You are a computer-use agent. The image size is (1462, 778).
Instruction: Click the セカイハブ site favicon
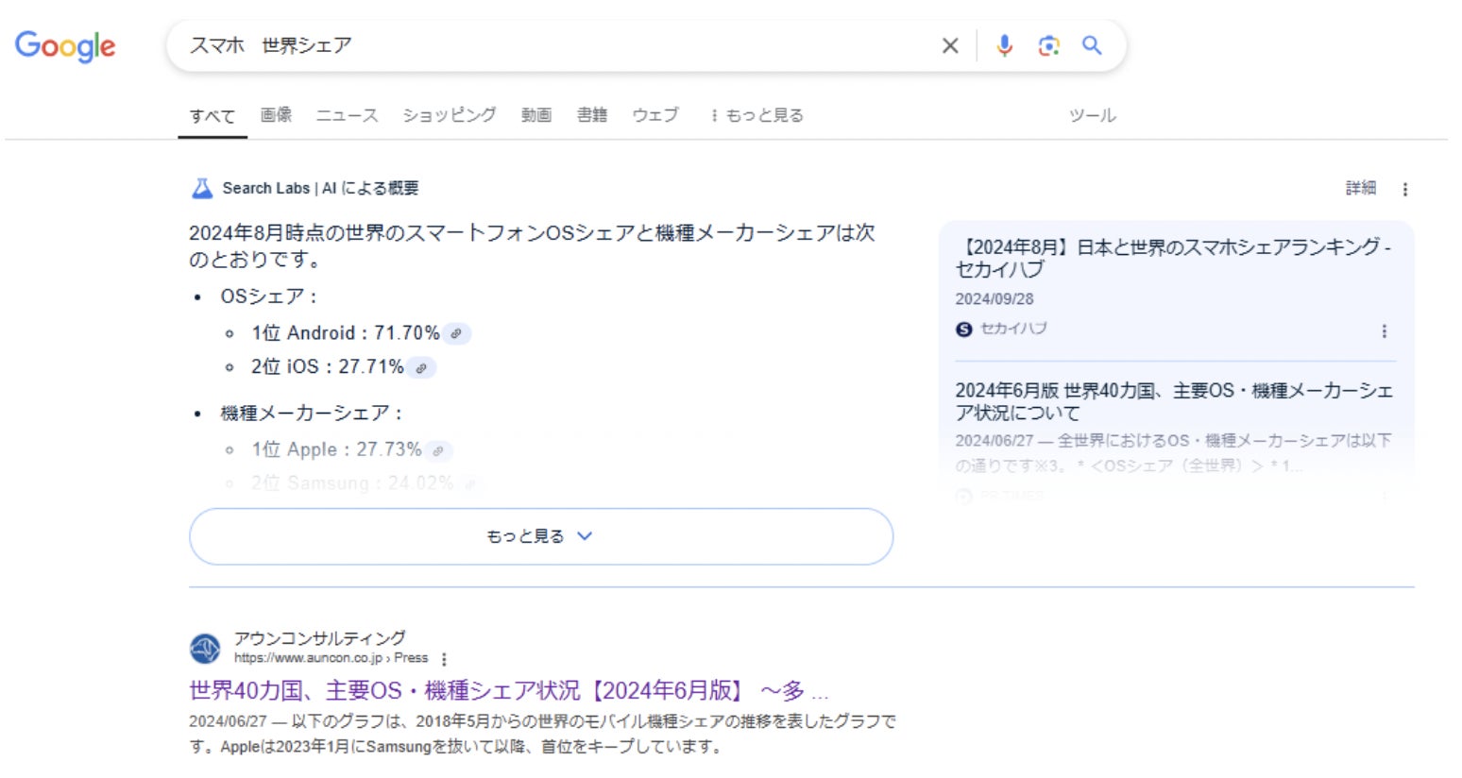click(x=963, y=329)
